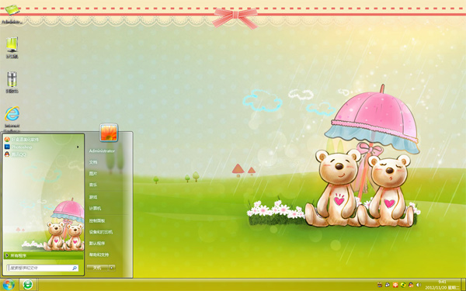The width and height of the screenshot is (466, 291).
Task: Open the green browser icon on taskbar
Action: click(28, 285)
